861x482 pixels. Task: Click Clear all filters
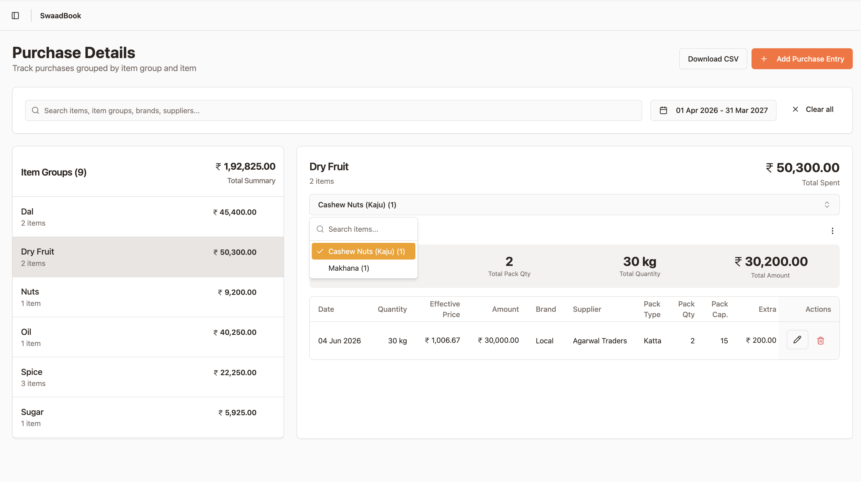(813, 109)
